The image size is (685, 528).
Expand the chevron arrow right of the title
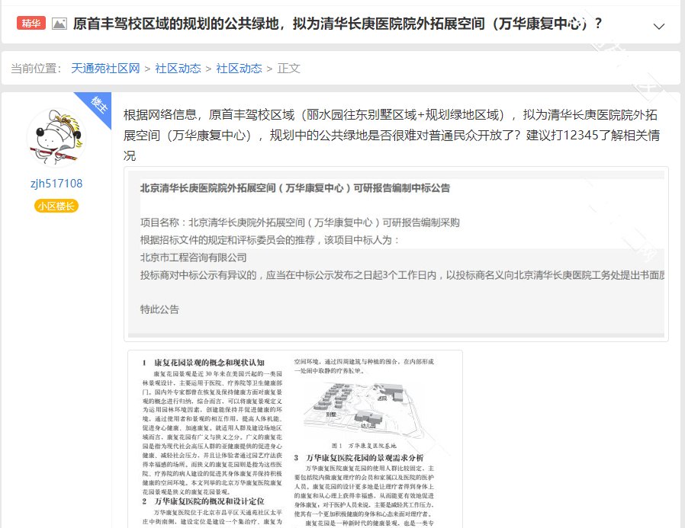click(659, 26)
